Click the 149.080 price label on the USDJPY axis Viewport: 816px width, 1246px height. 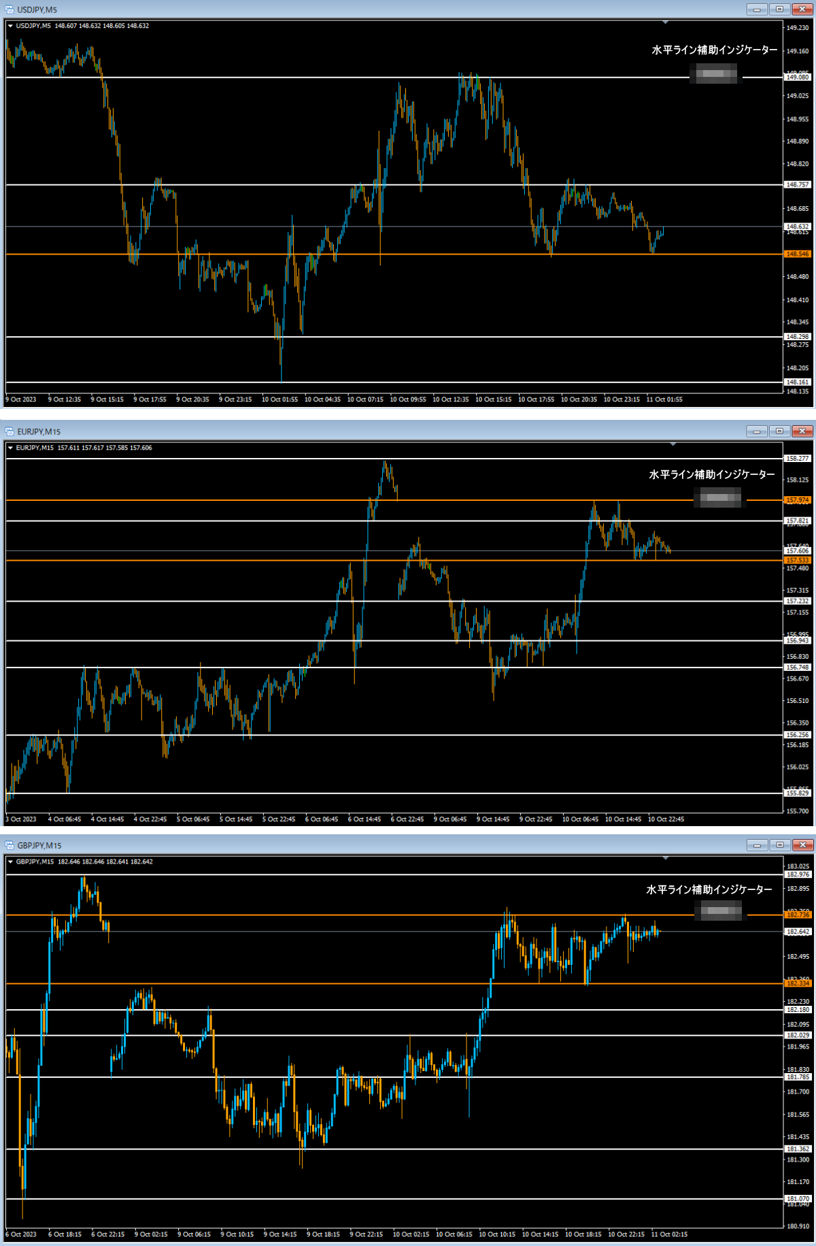coord(798,78)
